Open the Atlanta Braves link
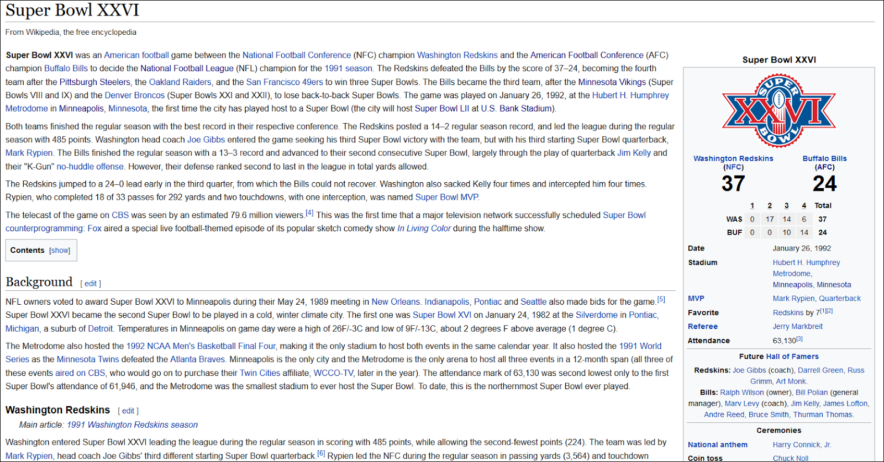This screenshot has height=462, width=884. click(197, 359)
